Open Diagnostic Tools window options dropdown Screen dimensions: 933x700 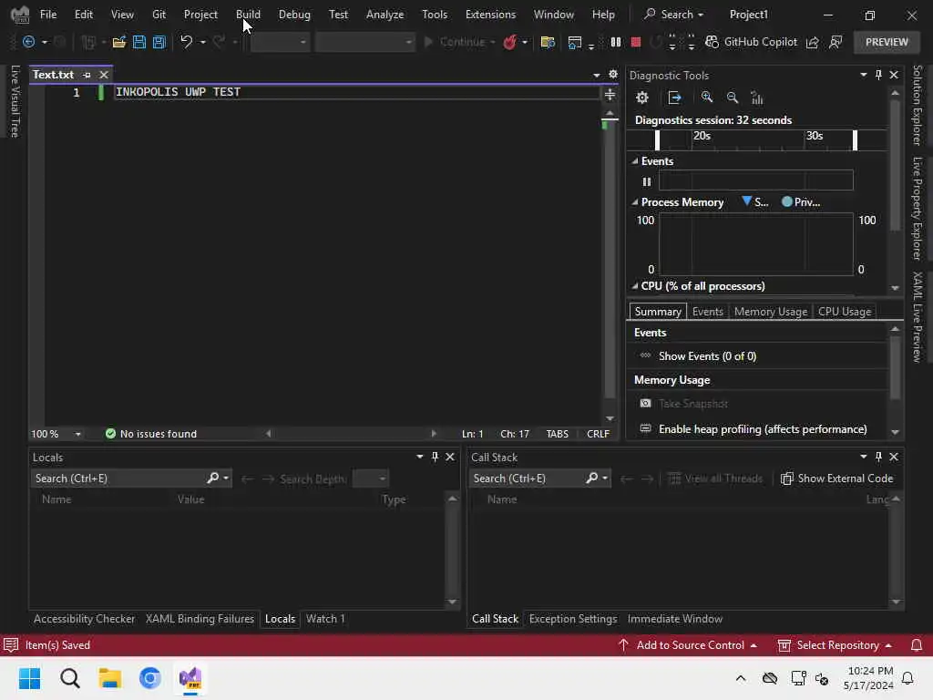click(x=864, y=75)
